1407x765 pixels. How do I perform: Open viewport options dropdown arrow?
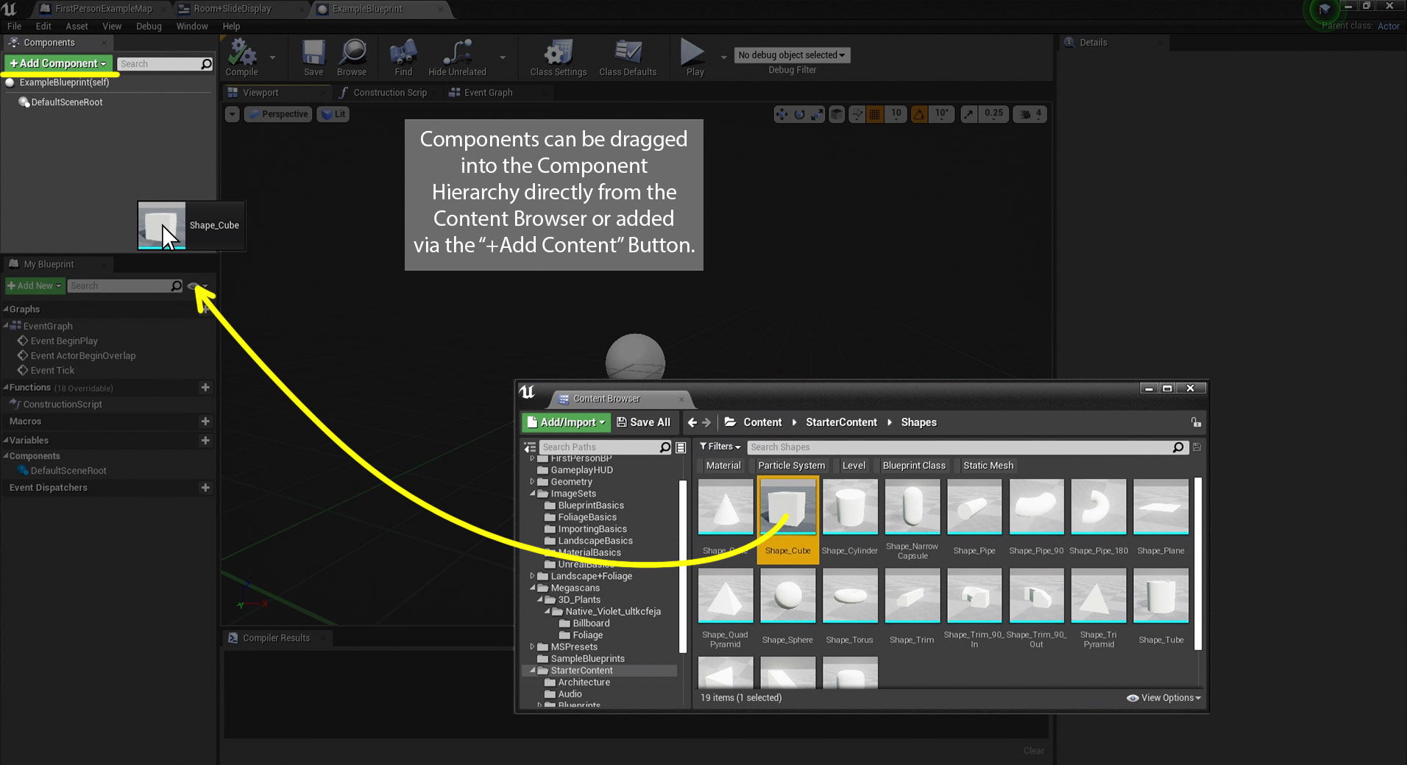pos(233,114)
